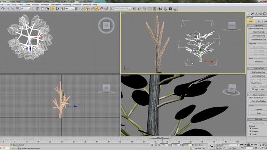The height and width of the screenshot is (150, 267).
Task: Select the Select and Link tool
Action: coord(8,9)
